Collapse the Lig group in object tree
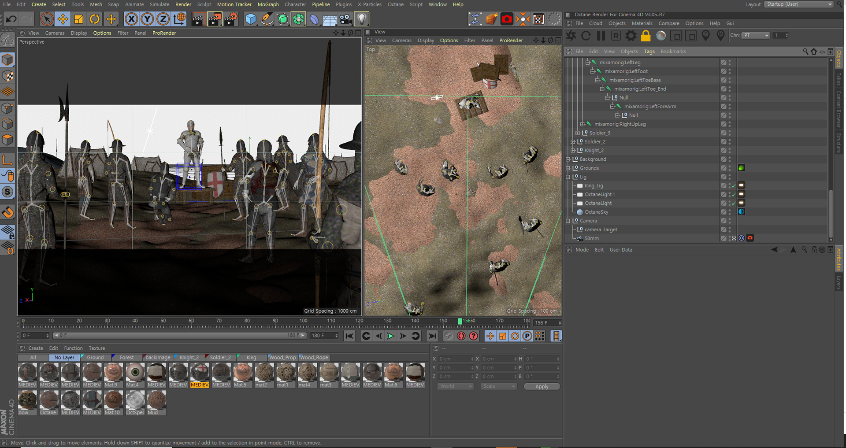This screenshot has height=448, width=846. [568, 177]
